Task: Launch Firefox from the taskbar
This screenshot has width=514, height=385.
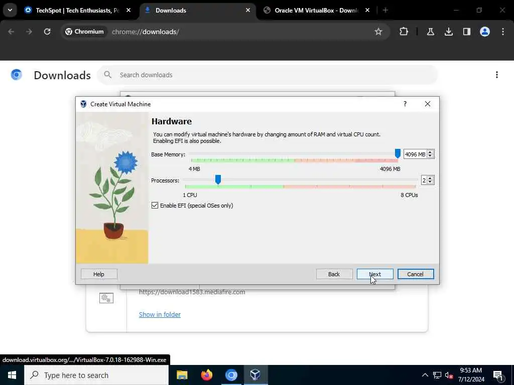Action: pyautogui.click(x=206, y=375)
